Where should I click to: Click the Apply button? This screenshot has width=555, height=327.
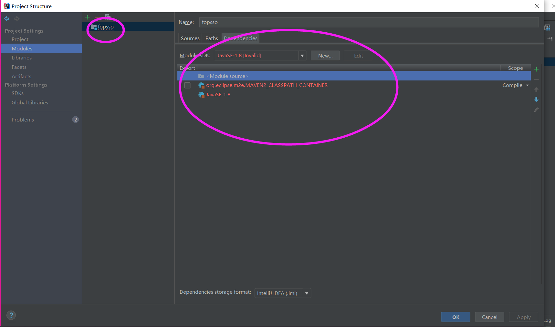(x=523, y=317)
